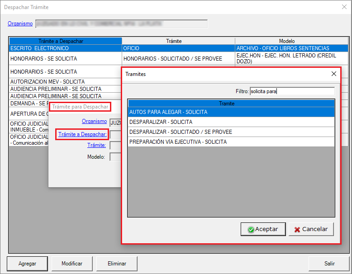Select PREPARACIÓN VÍA EJECUTIVA - SOLICITA

(231, 142)
